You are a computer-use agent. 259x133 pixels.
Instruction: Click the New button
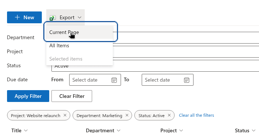[24, 17]
